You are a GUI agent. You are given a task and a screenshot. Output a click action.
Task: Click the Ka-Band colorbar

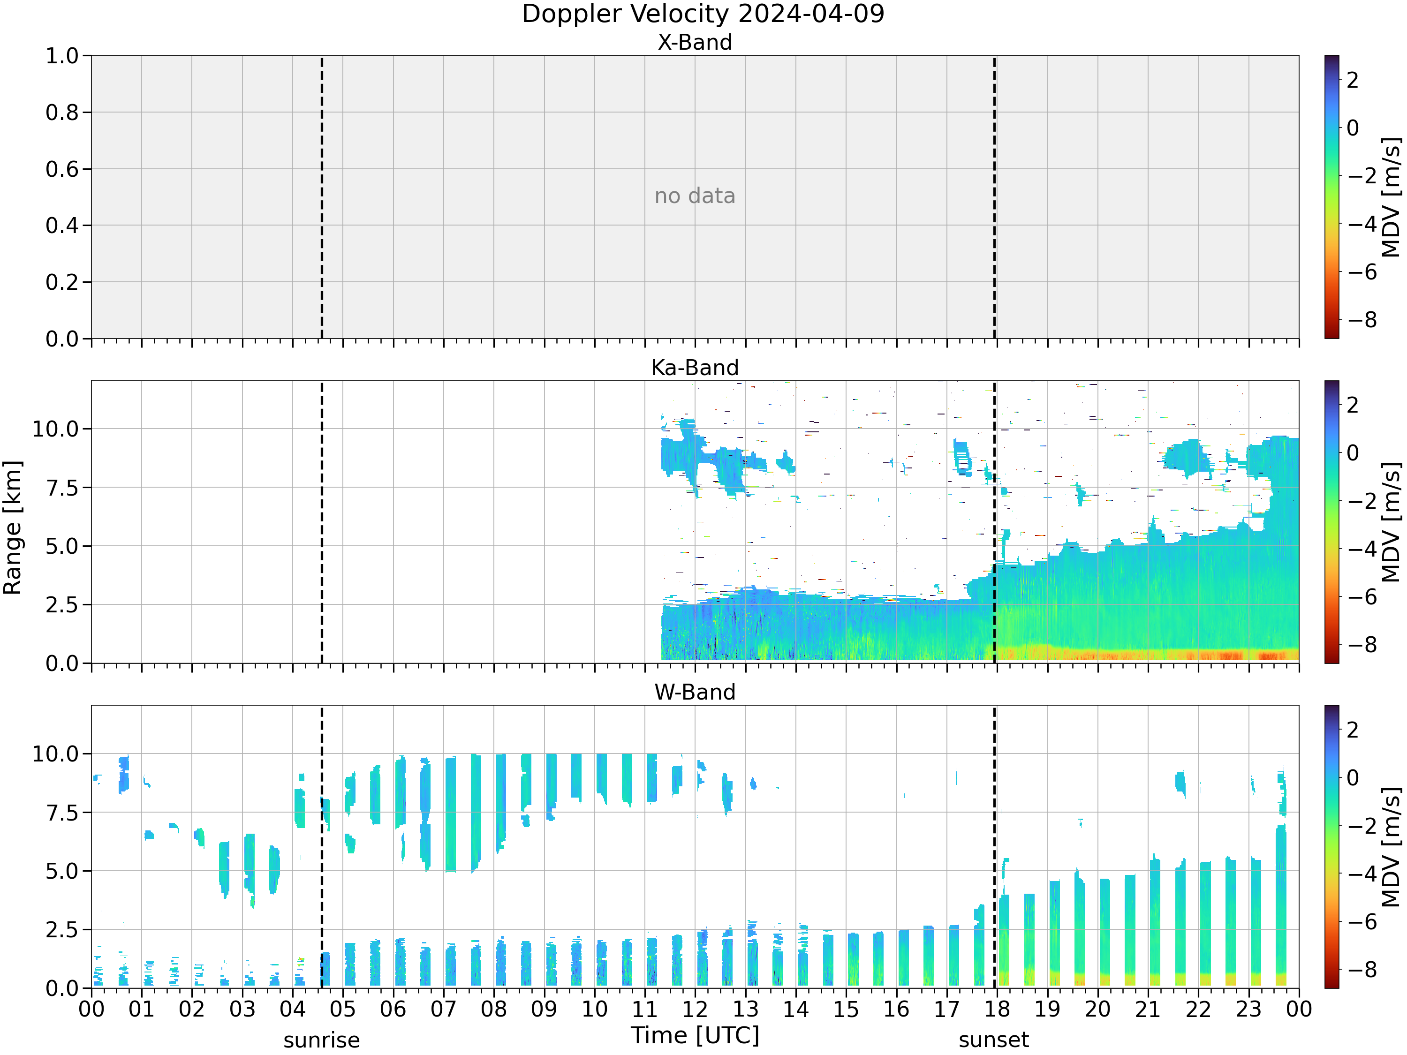1331,522
